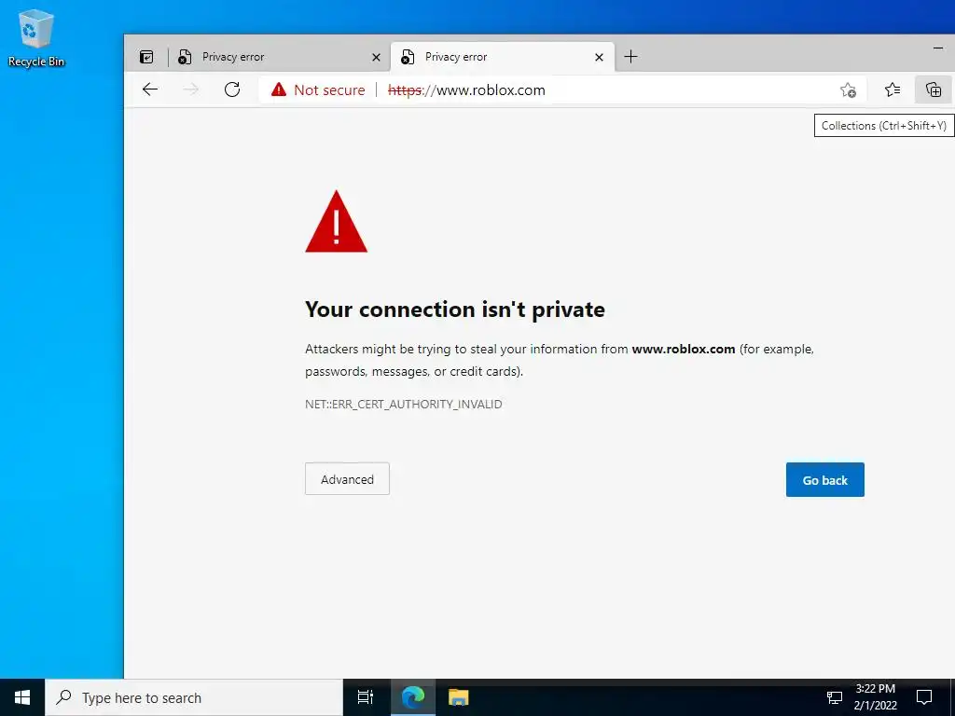This screenshot has width=955, height=716.
Task: Open the Windows Start menu
Action: click(x=22, y=697)
